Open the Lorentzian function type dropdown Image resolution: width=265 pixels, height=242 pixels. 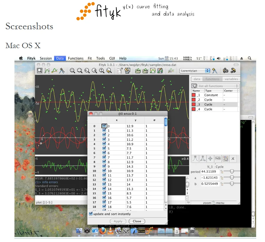(x=195, y=71)
